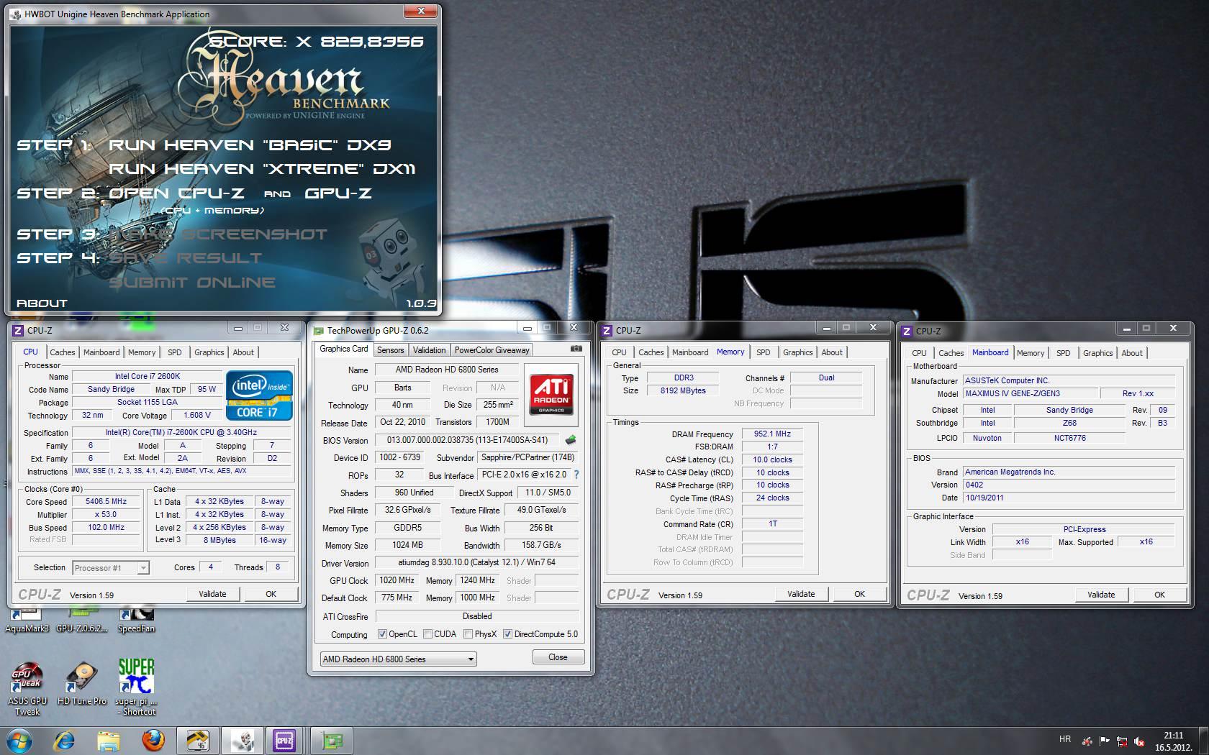The width and height of the screenshot is (1209, 755).
Task: Switch to Caches tab in CPU window
Action: (62, 352)
